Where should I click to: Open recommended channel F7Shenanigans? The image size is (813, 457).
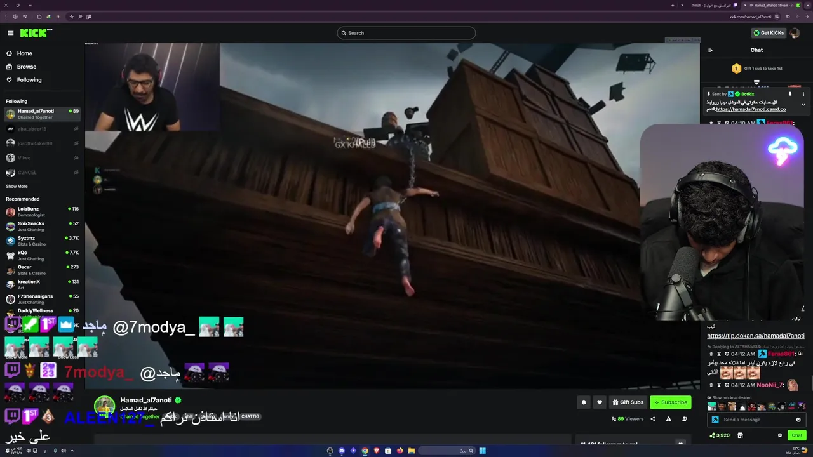click(42, 300)
